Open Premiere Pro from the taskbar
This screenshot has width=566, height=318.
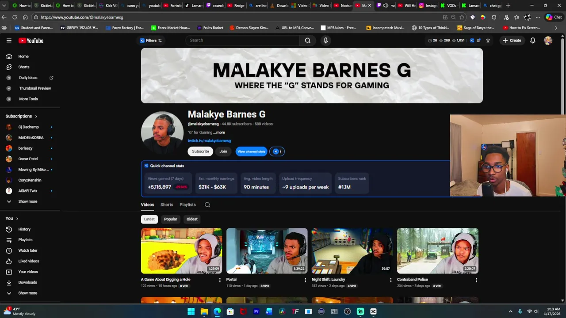point(256,311)
